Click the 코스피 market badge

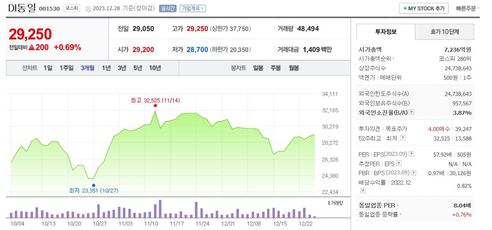pos(71,8)
